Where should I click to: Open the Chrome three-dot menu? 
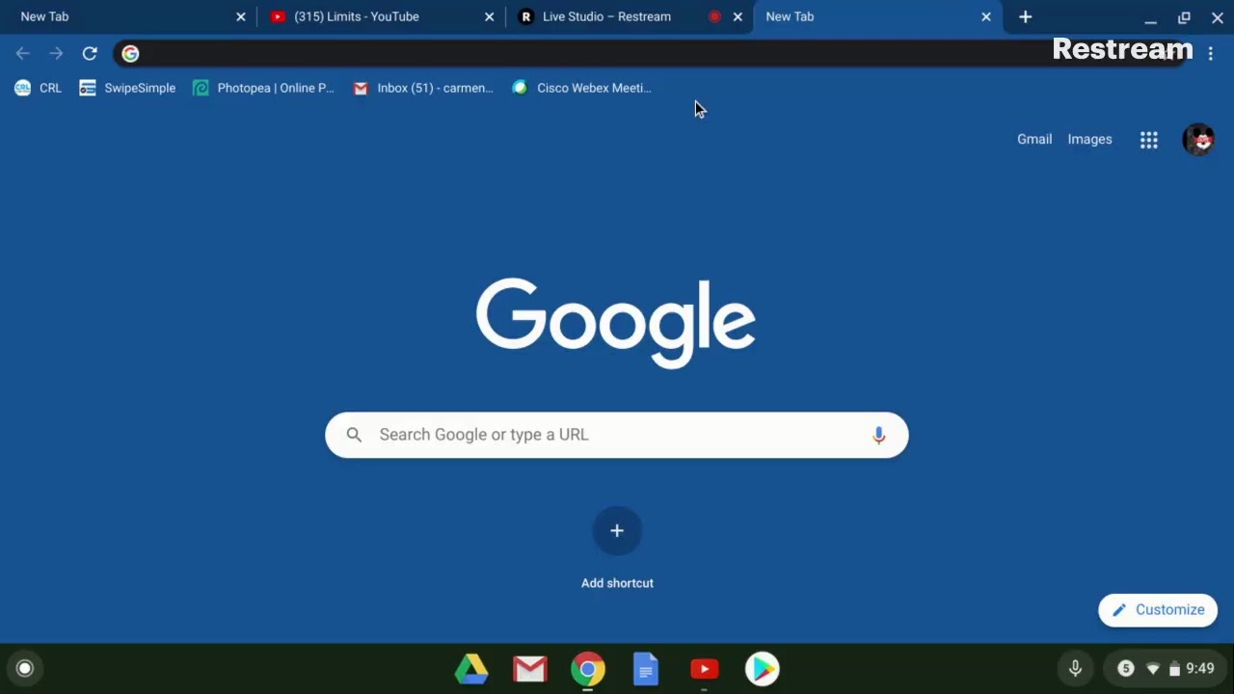[1211, 54]
